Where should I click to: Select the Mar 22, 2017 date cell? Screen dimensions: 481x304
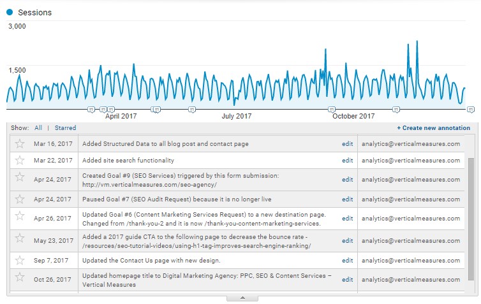click(x=53, y=161)
